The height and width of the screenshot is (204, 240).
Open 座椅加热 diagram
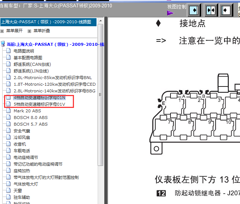(x=22, y=171)
